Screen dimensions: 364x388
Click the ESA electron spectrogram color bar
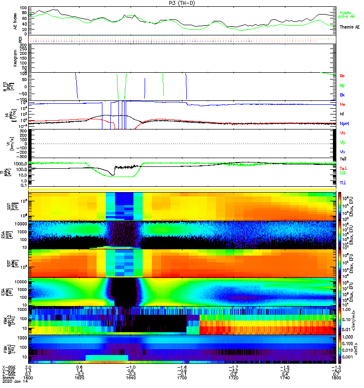click(340, 292)
